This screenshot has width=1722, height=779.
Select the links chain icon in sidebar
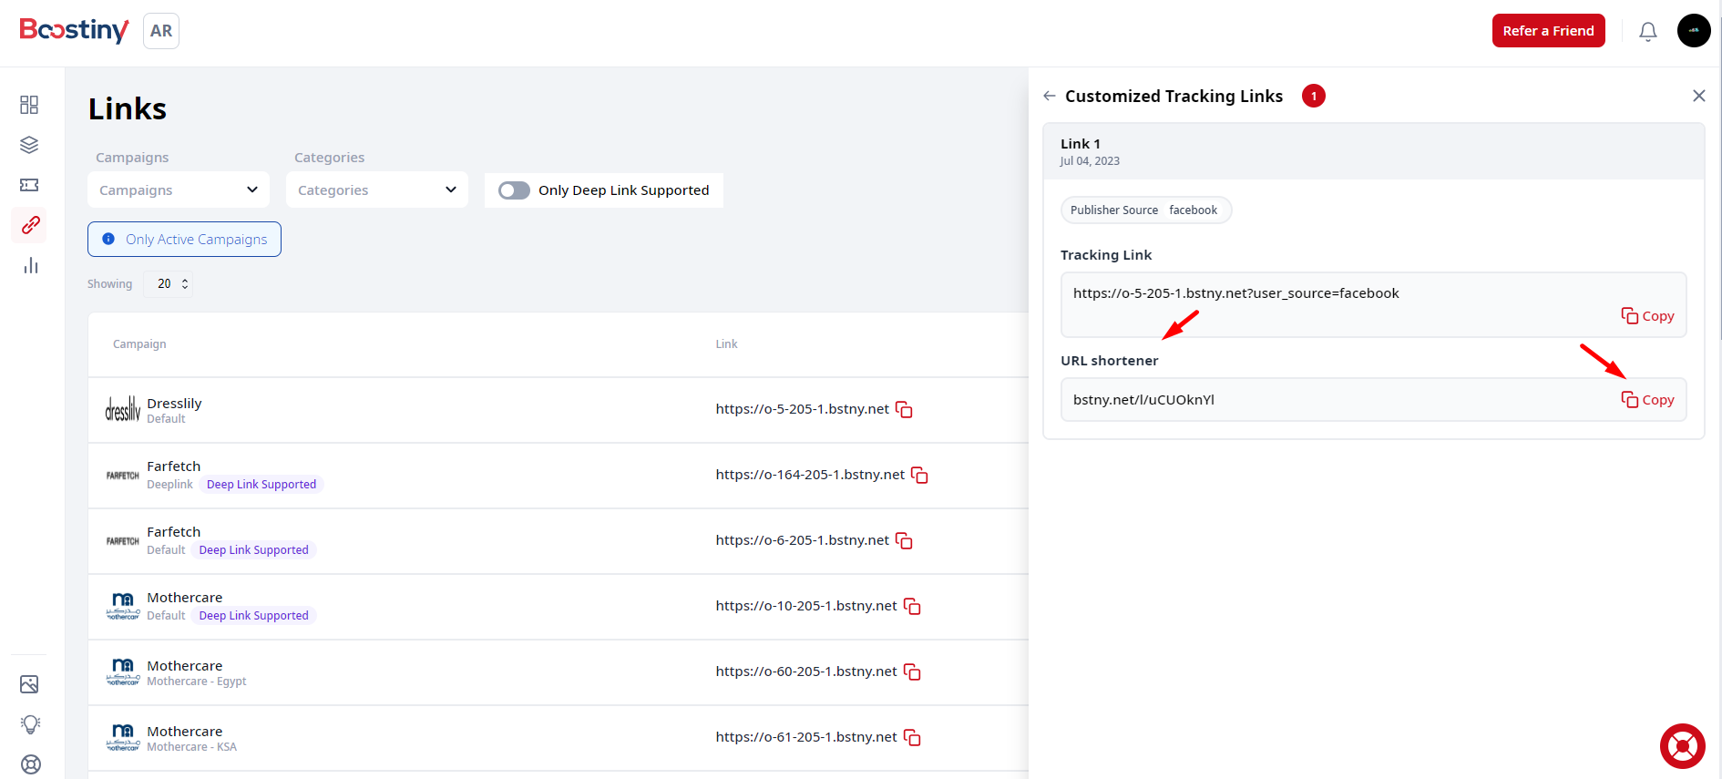pos(30,225)
